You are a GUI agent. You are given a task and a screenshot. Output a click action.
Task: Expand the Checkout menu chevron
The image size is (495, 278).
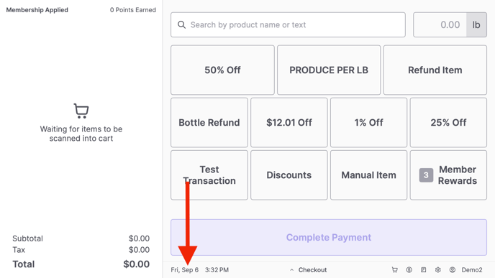(x=291, y=270)
